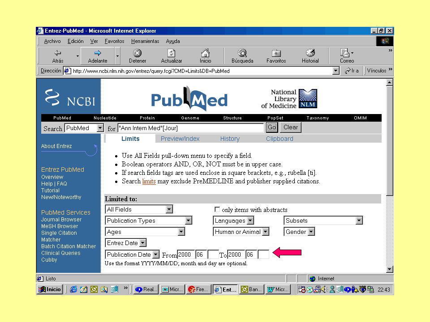
Task: Click the search query field containing "Ann Intern Med"[Jour]
Action: (191, 128)
